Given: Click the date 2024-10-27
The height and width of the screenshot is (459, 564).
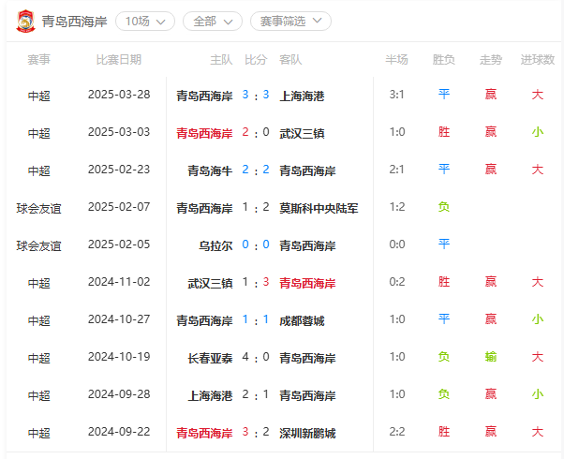Looking at the screenshot, I should (119, 319).
